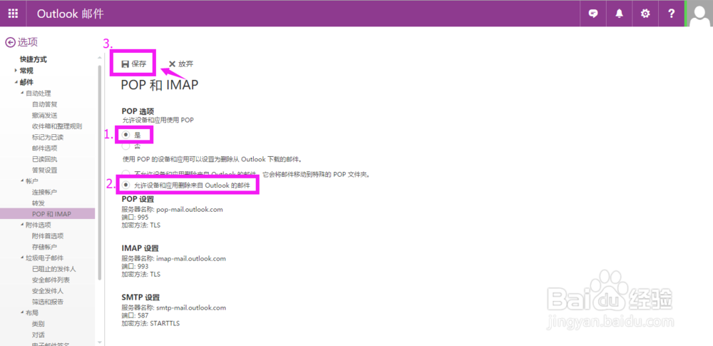The image size is (713, 346).
Task: Open 已读回执 settings
Action: 44,159
